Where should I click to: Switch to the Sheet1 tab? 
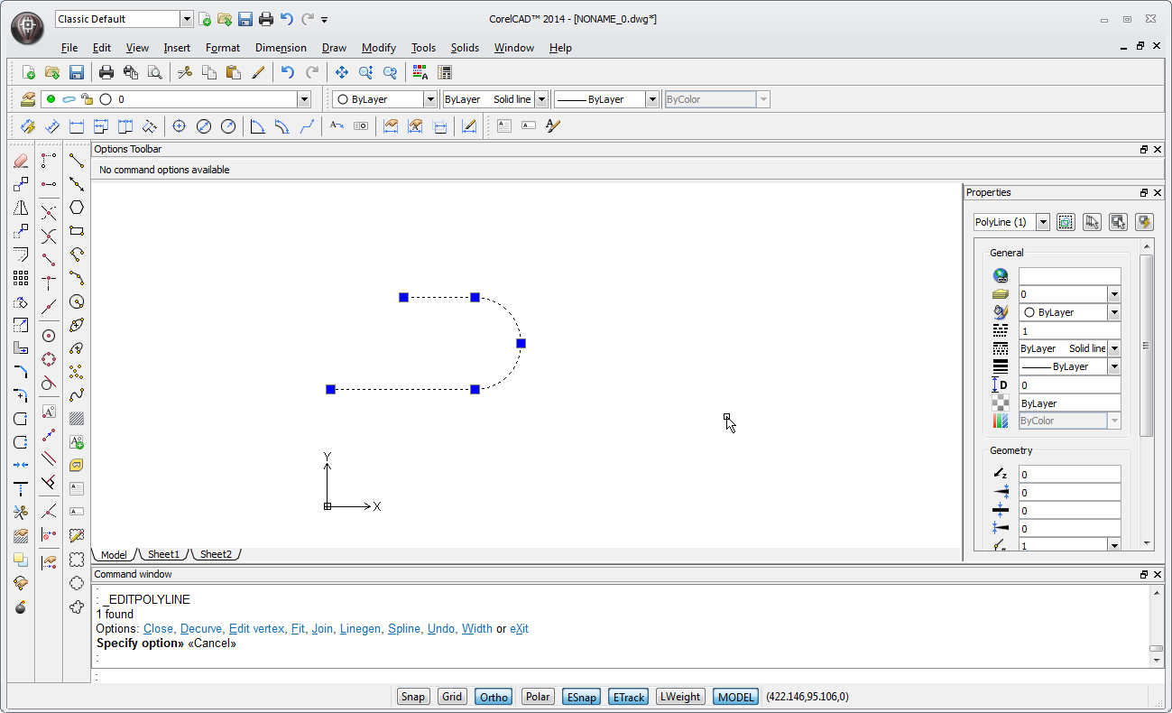164,554
